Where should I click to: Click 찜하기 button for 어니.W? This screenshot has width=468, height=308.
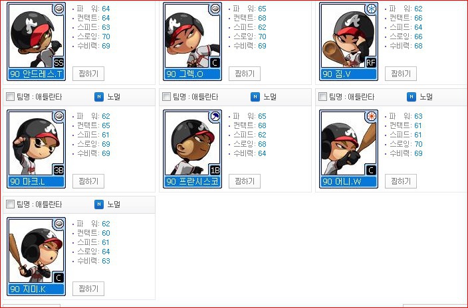coord(401,181)
